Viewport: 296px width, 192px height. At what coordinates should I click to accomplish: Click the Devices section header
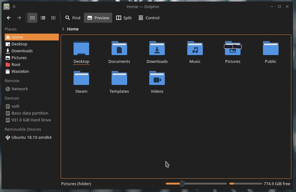pyautogui.click(x=12, y=98)
